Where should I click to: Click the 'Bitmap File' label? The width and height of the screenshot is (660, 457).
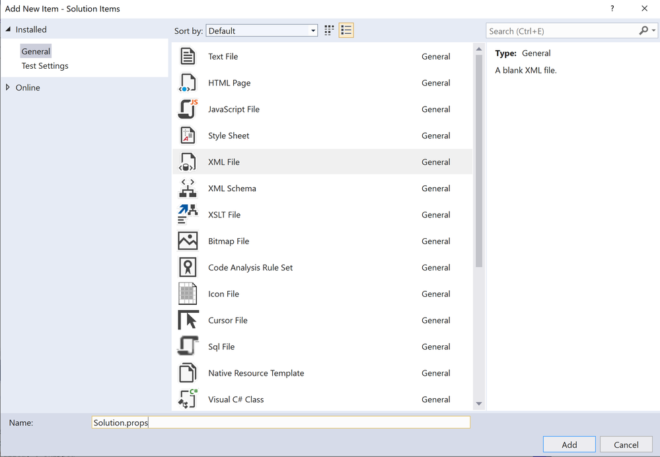[229, 241]
